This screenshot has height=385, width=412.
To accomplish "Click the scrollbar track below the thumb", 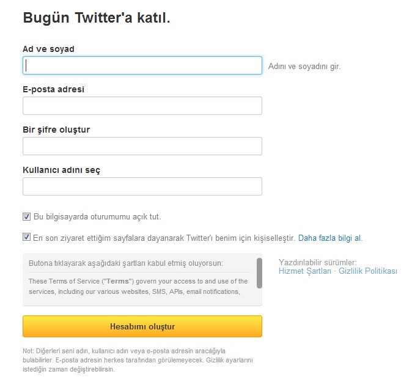I will click(x=259, y=296).
